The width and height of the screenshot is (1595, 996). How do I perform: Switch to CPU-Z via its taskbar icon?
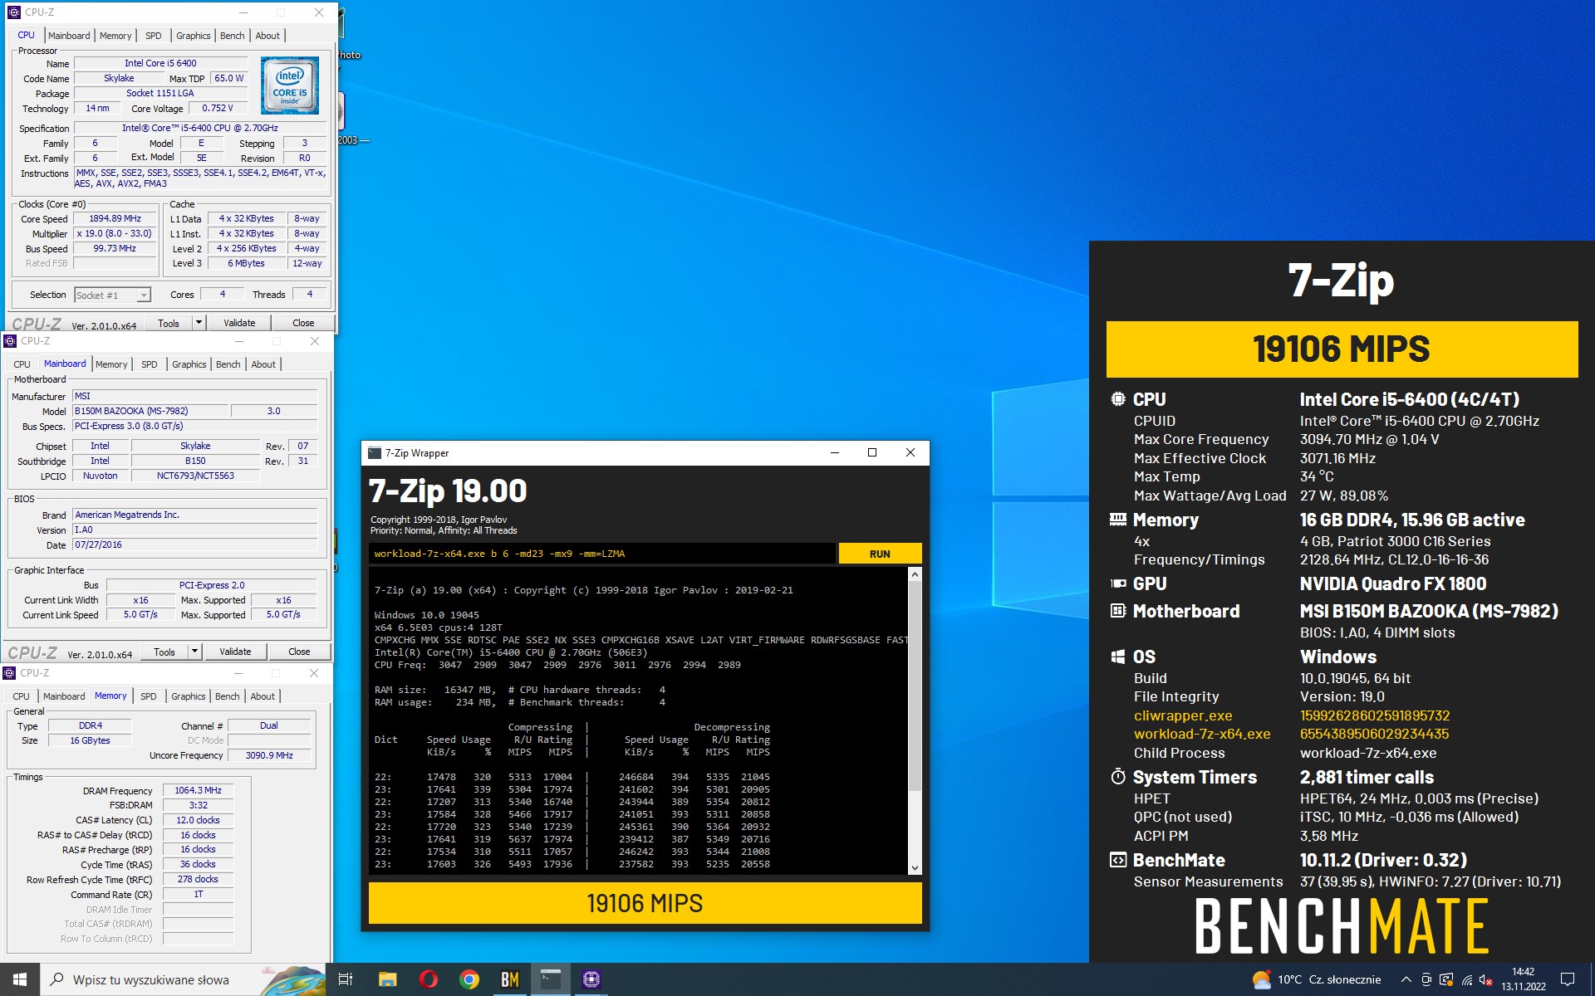(591, 979)
